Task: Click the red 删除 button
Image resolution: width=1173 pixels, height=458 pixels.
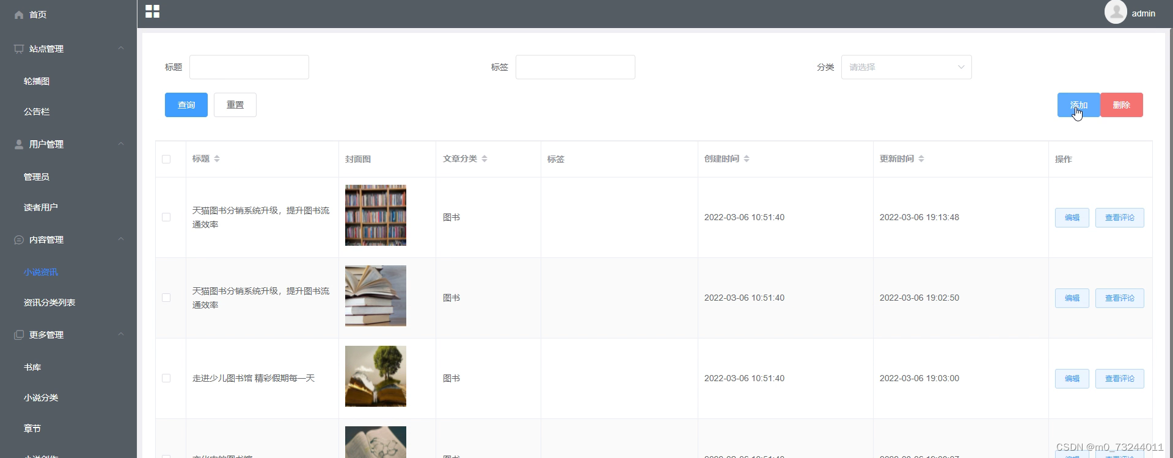Action: pos(1122,105)
